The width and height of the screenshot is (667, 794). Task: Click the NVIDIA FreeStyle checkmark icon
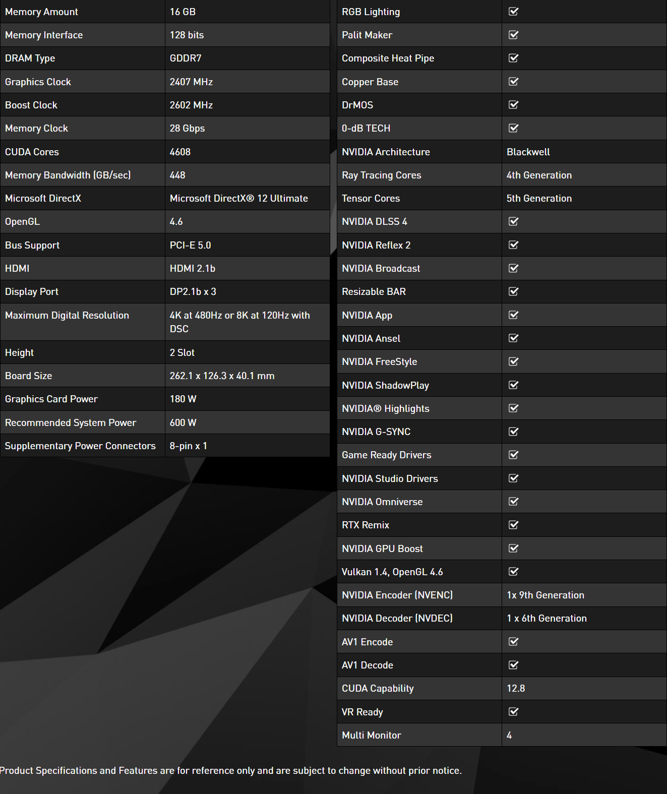[x=514, y=361]
